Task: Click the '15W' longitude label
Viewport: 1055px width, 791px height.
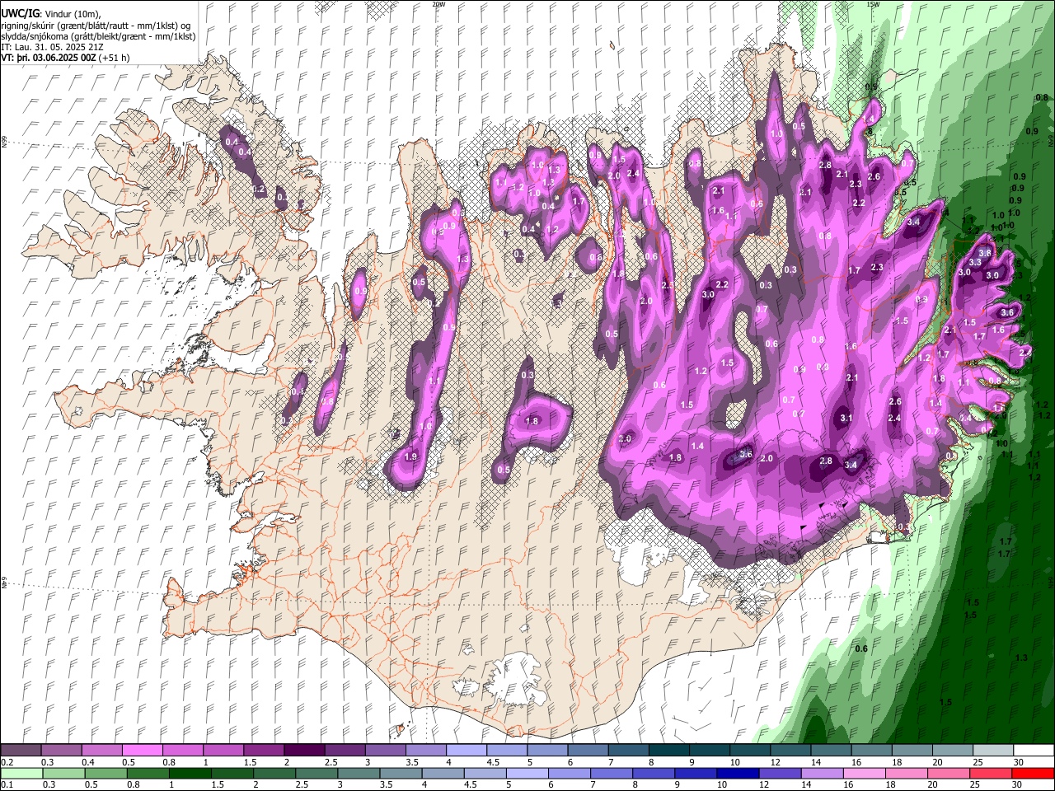Action: pyautogui.click(x=873, y=4)
